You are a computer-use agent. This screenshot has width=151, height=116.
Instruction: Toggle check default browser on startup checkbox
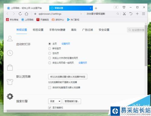point(50,87)
